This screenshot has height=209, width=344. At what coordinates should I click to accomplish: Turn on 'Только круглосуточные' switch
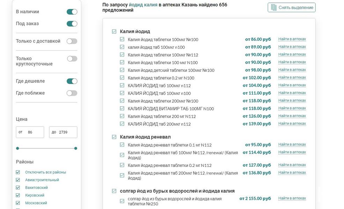[x=72, y=59]
